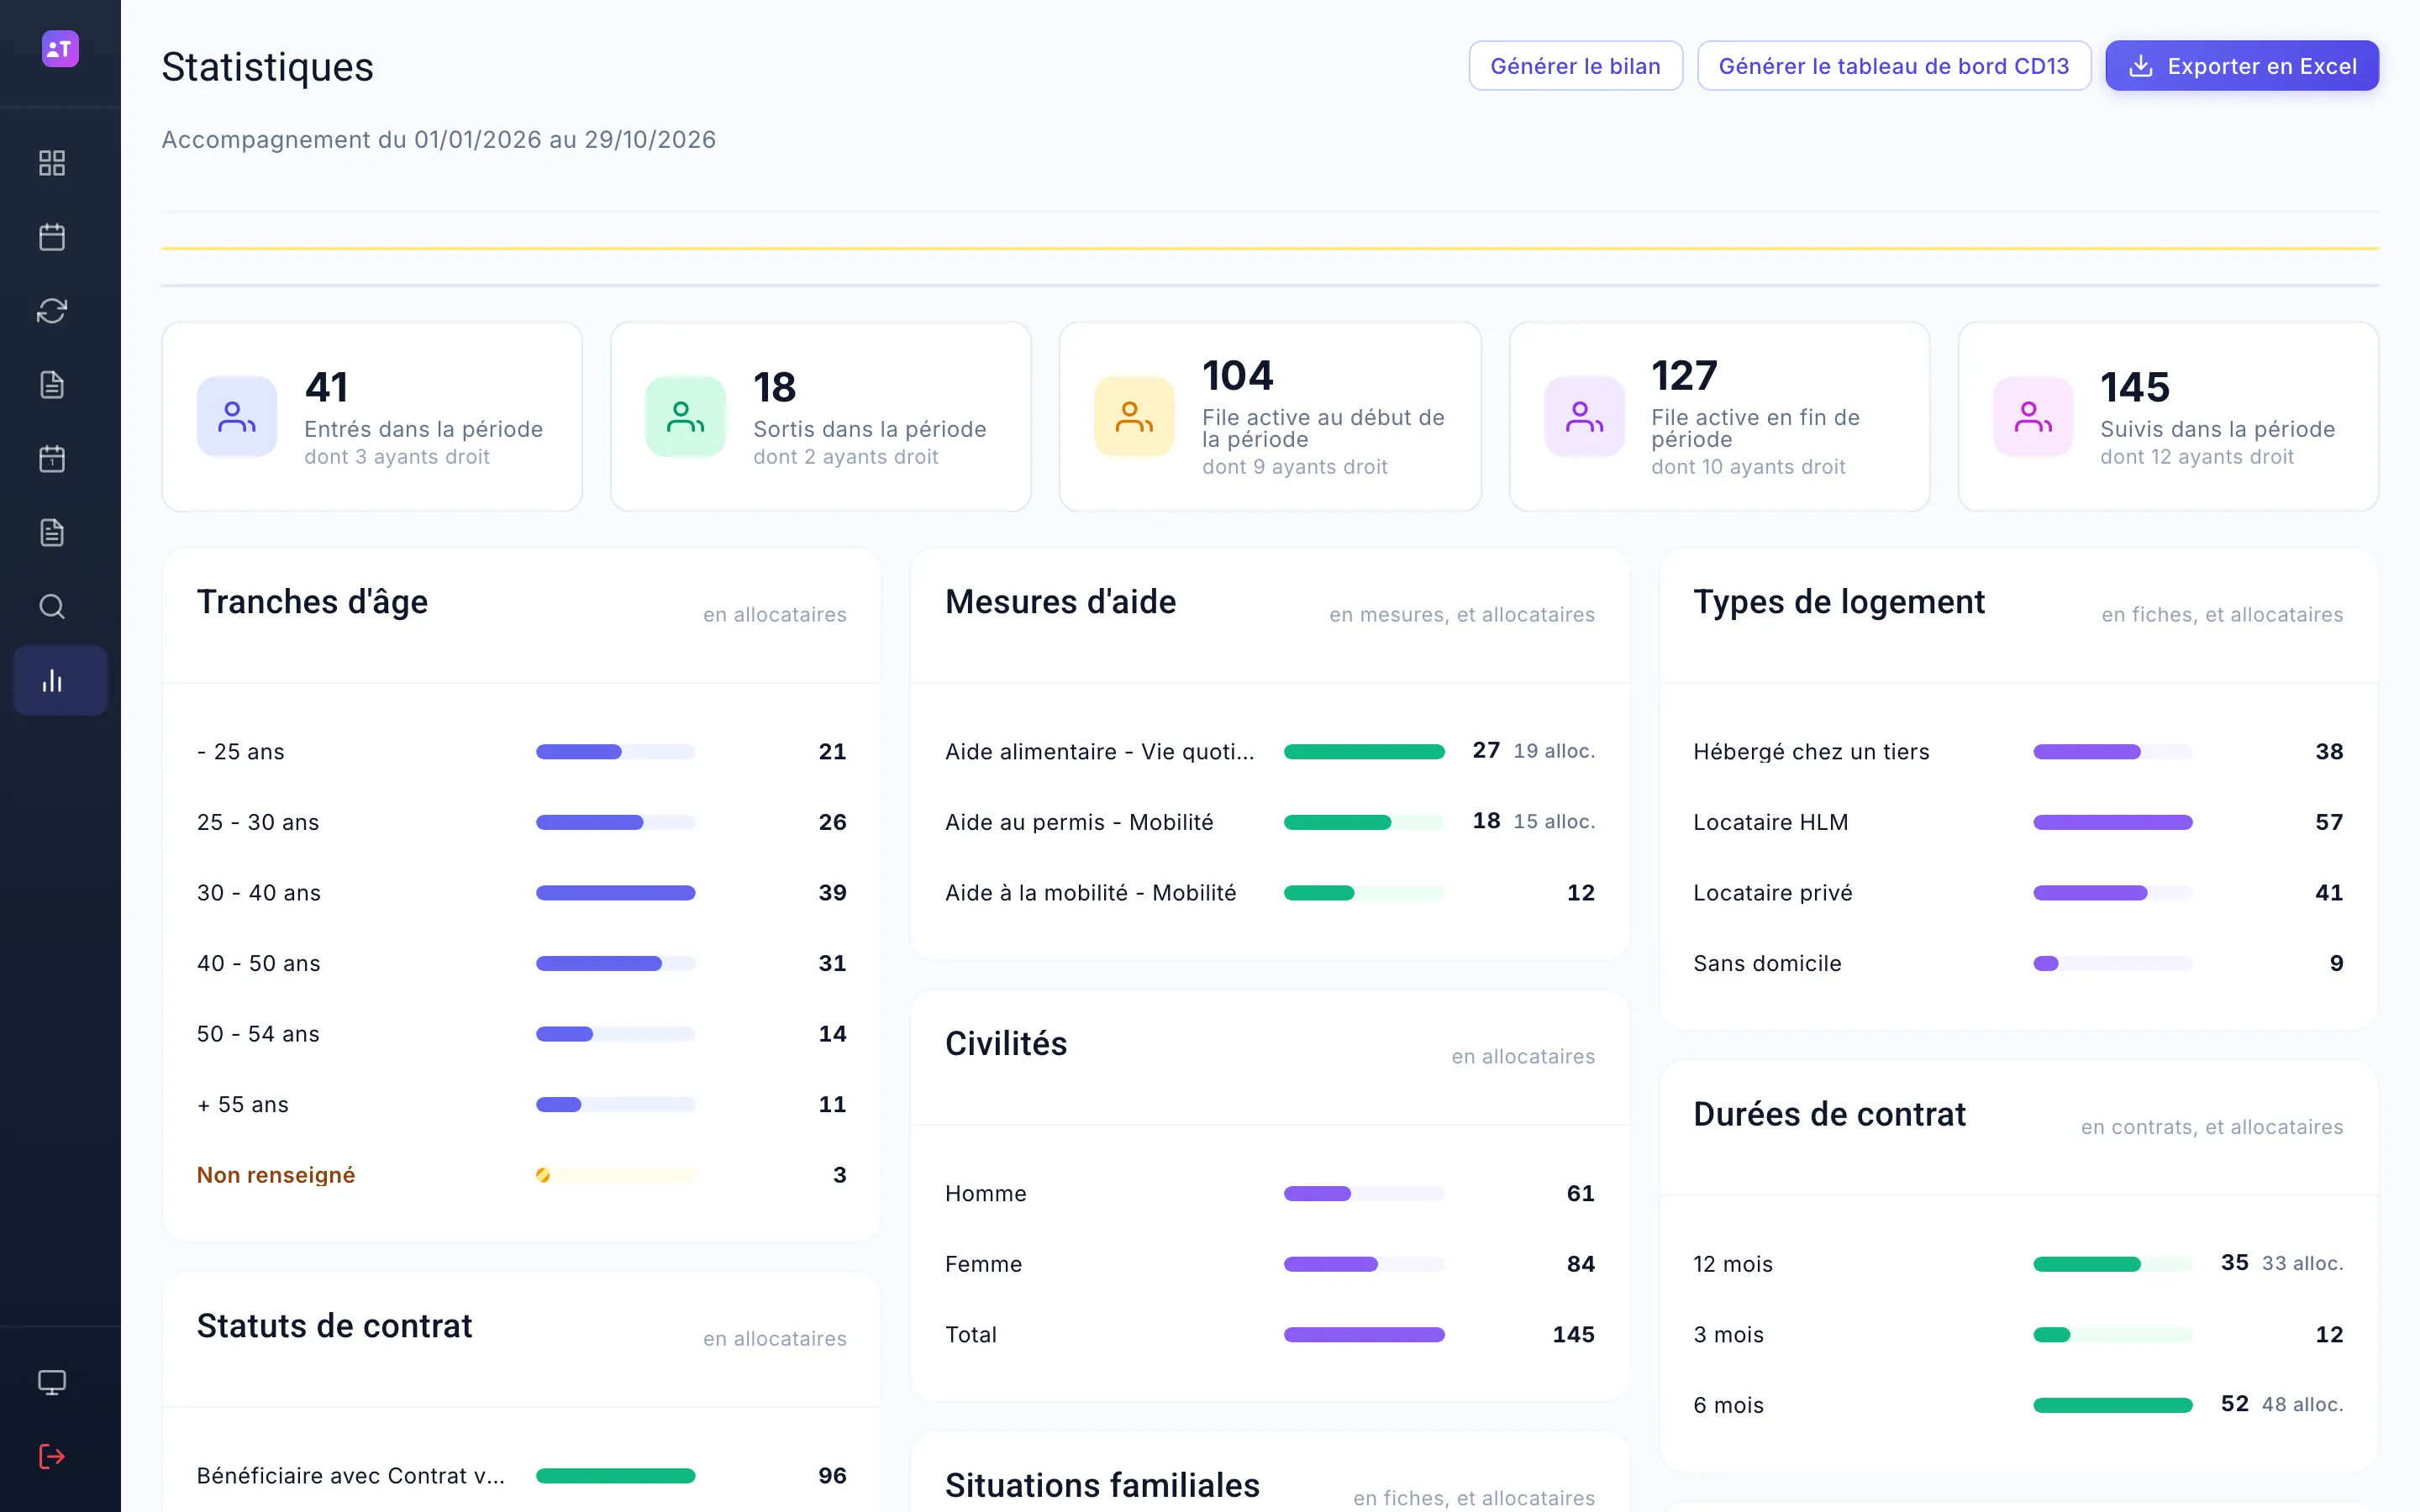Click the Locataire HLM progress bar
Image resolution: width=2420 pixels, height=1512 pixels.
click(2112, 822)
